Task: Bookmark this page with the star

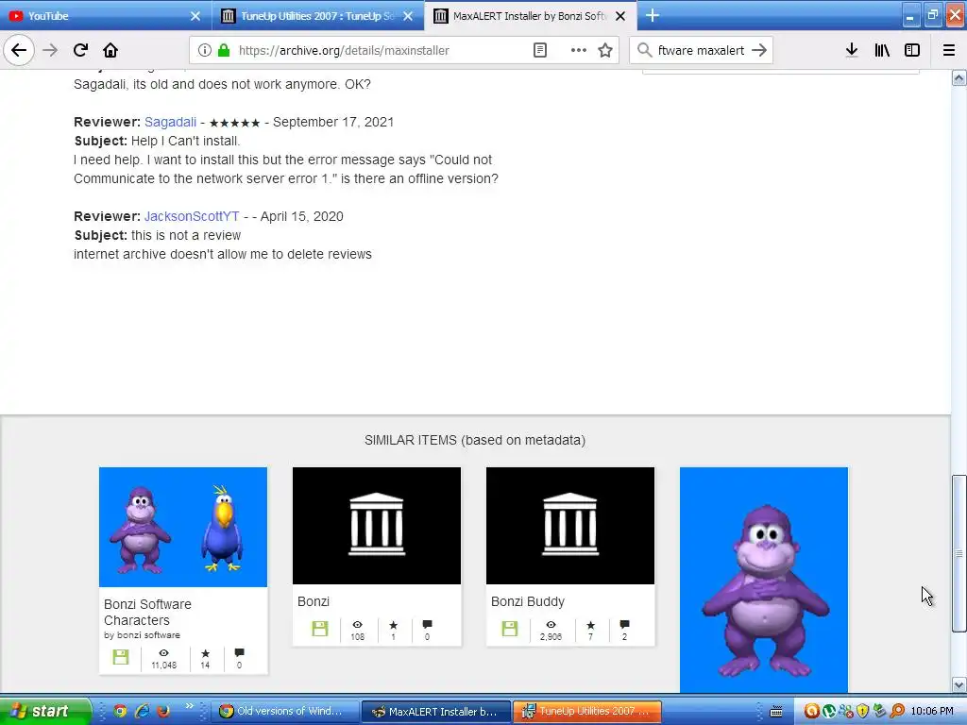Action: coord(605,51)
